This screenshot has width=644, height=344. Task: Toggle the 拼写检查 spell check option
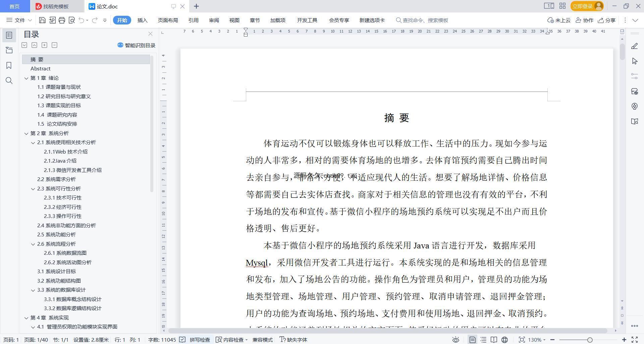[195, 340]
